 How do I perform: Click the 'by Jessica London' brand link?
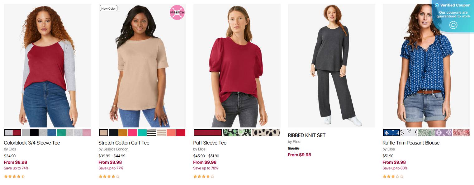coord(113,149)
